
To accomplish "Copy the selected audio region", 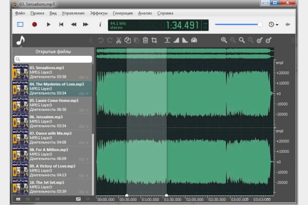I will [127, 40].
